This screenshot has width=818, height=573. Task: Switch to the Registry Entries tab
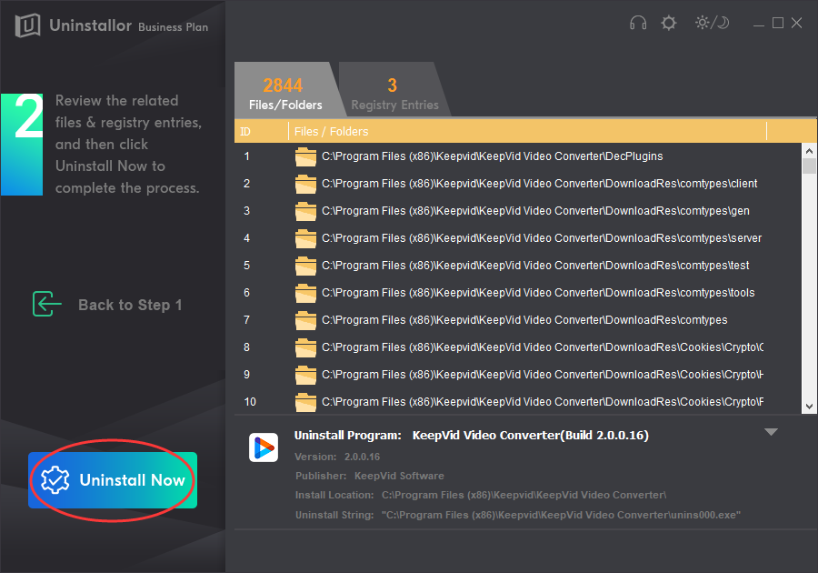point(394,90)
